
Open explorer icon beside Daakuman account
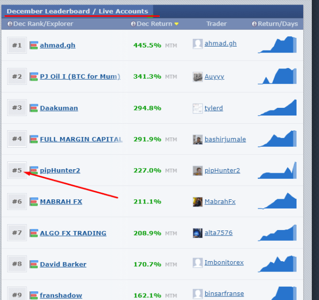34,108
